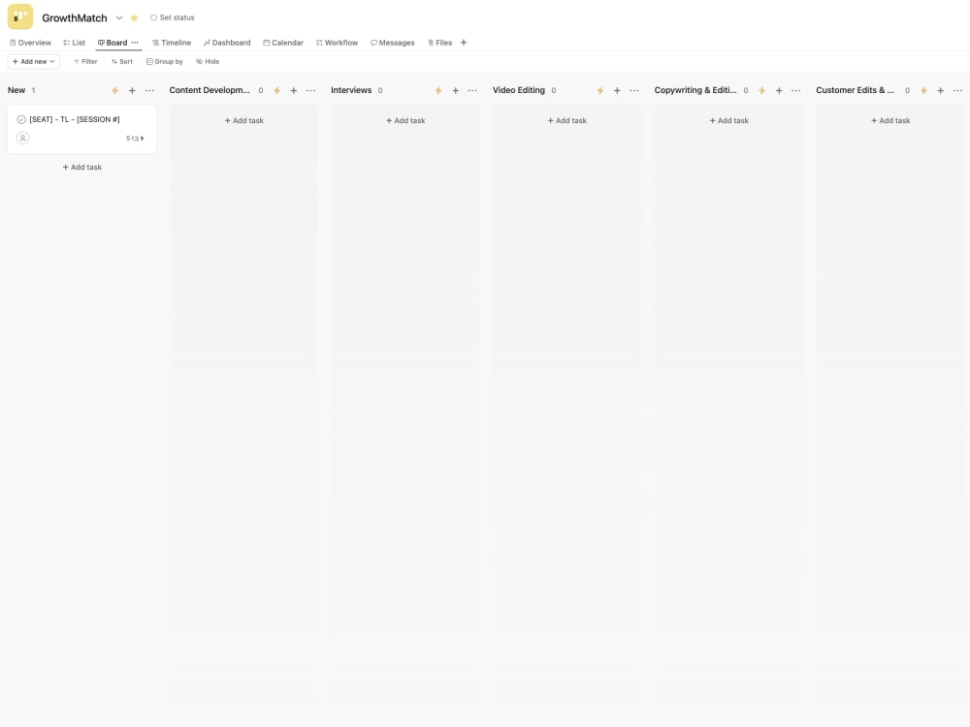The image size is (970, 727).
Task: Open the Group by settings
Action: (x=164, y=61)
